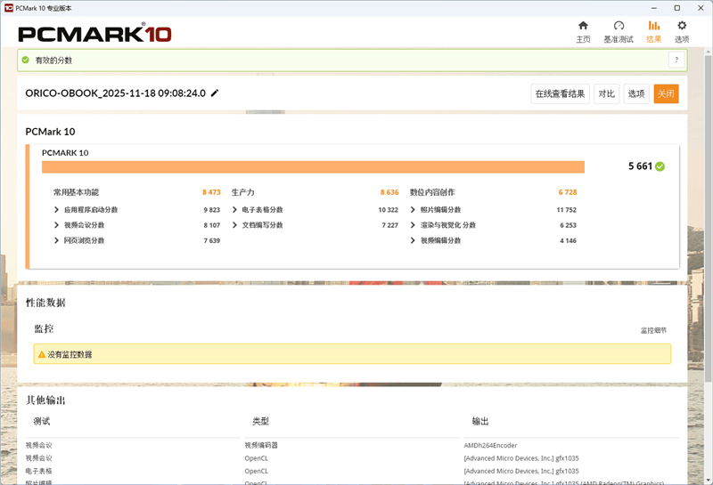Click the warning icon beside 没有监控数据

(41, 355)
